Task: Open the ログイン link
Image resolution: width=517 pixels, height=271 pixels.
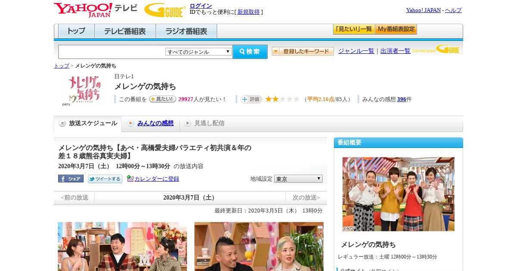Action: click(x=201, y=6)
